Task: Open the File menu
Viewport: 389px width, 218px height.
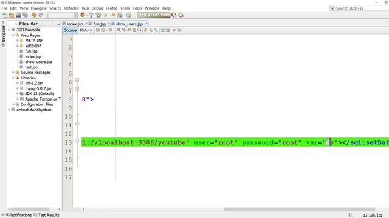Action: point(4,8)
